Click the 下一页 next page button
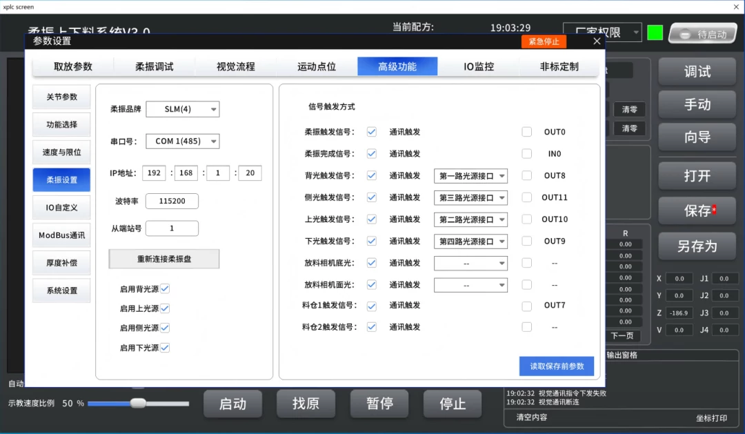745x434 pixels. [x=622, y=335]
